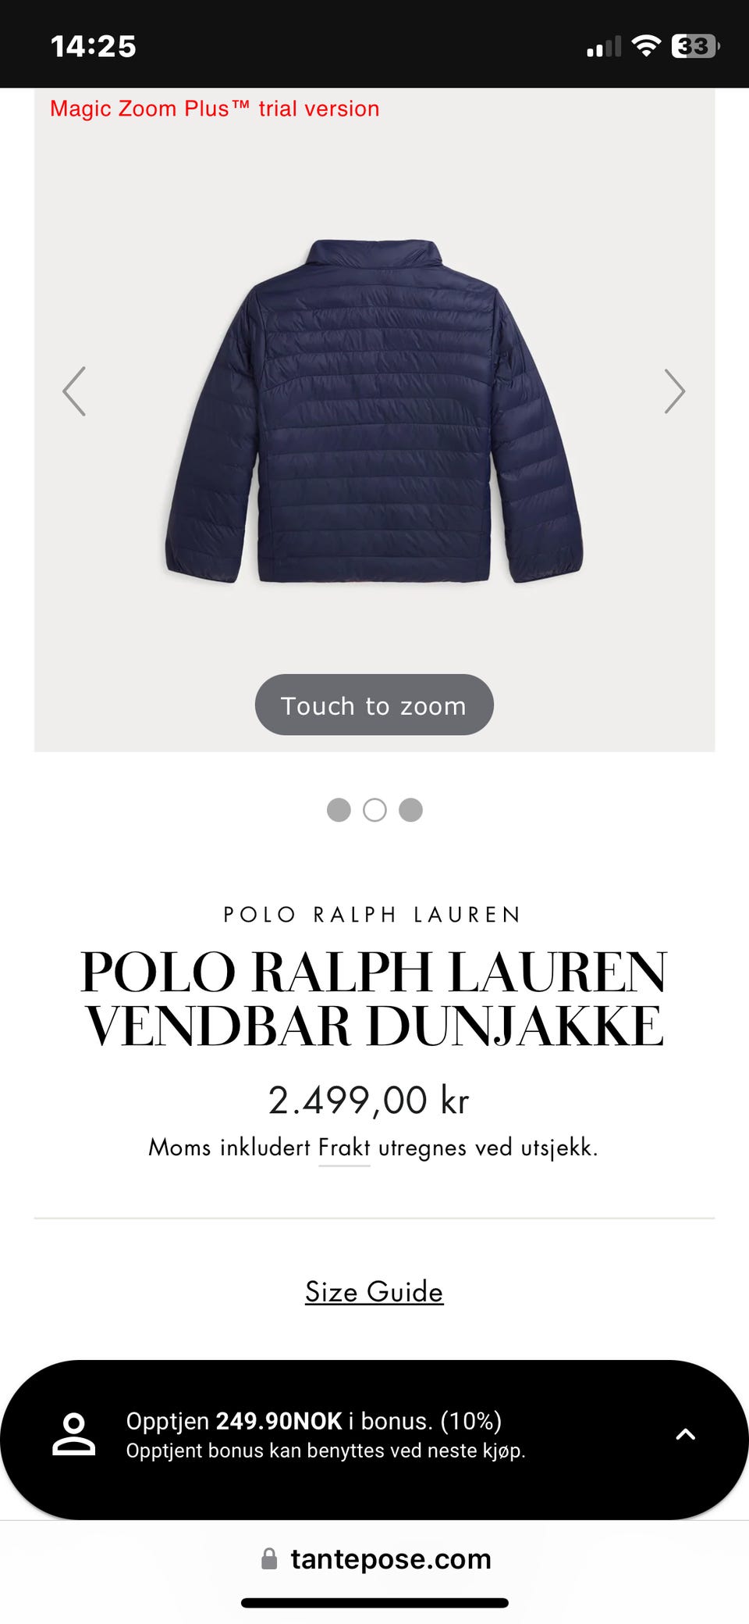Tap the home indicator bar
The image size is (749, 1624).
374,1603
